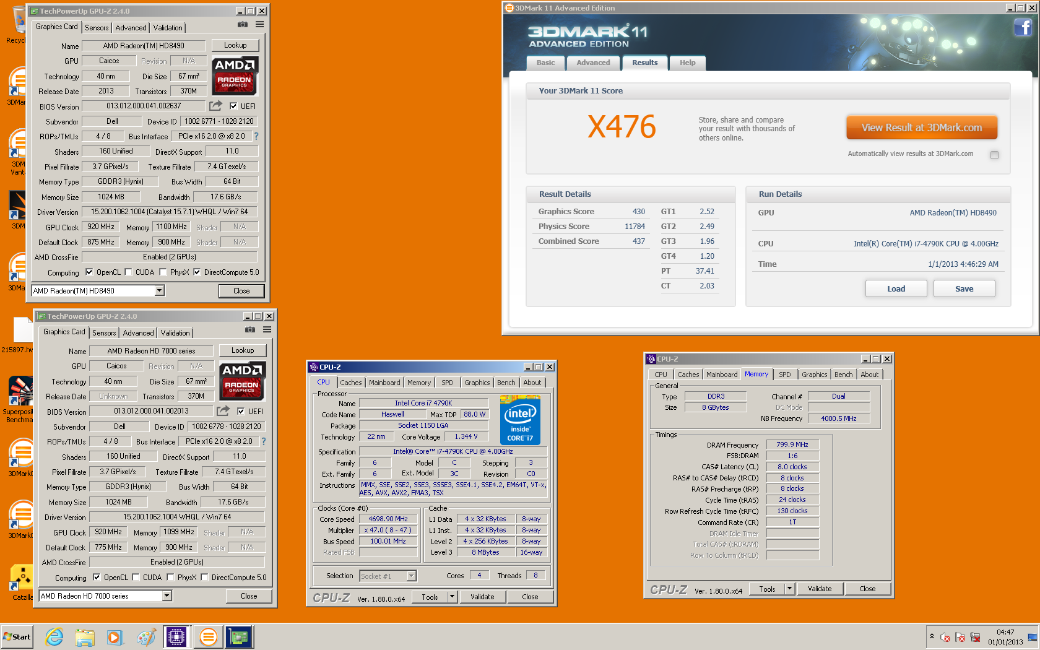Open Basic tab in 3DMark 11

(x=545, y=63)
